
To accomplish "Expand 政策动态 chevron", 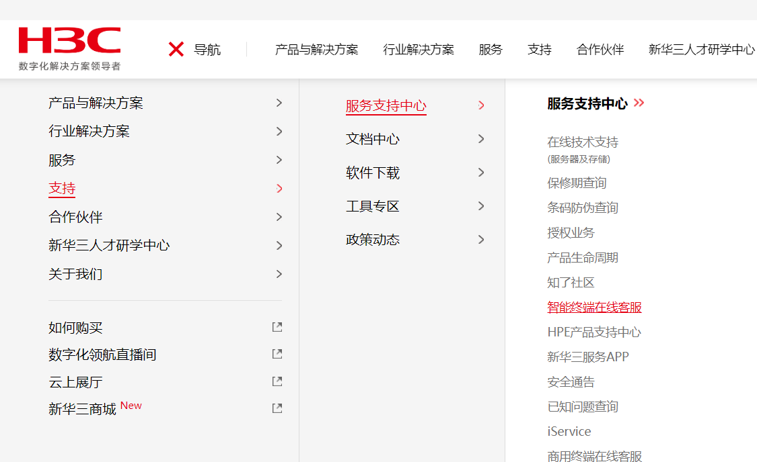I will (481, 240).
